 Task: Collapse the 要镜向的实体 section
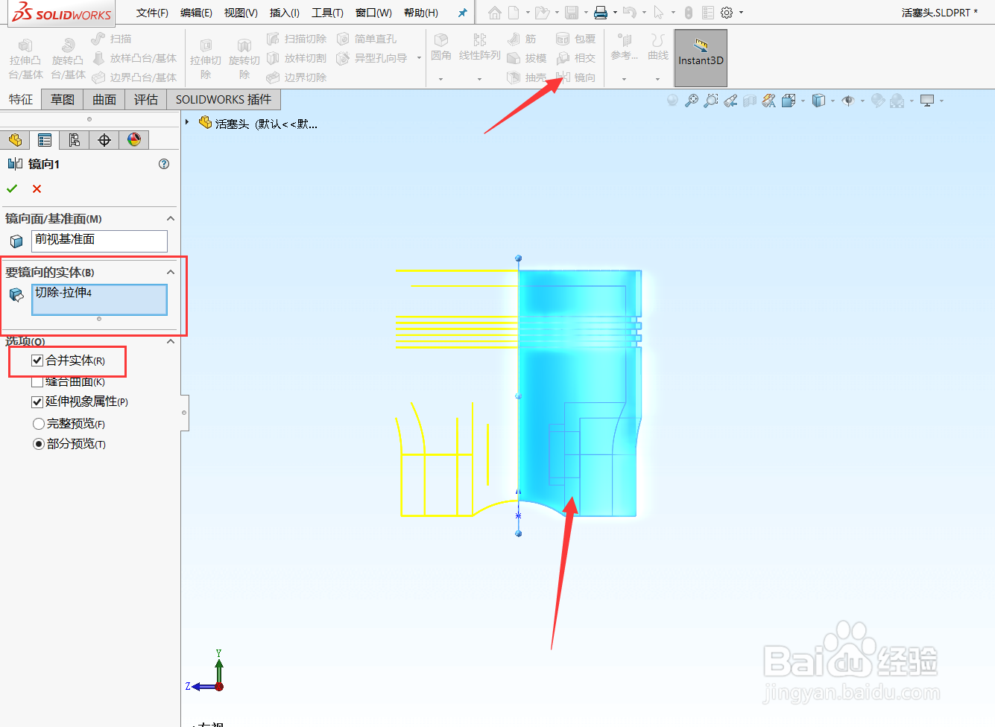[x=171, y=272]
